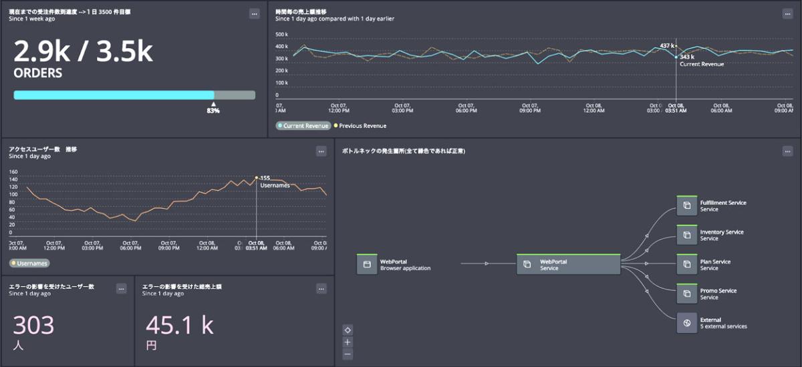Viewport: 802px width, 367px height.
Task: Click the Oct 08, 03:51 AM usernames time marker
Action: coord(256,245)
